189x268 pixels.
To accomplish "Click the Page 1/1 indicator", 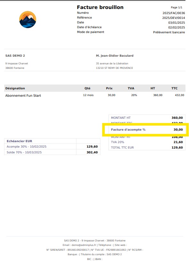I will 177,7.
